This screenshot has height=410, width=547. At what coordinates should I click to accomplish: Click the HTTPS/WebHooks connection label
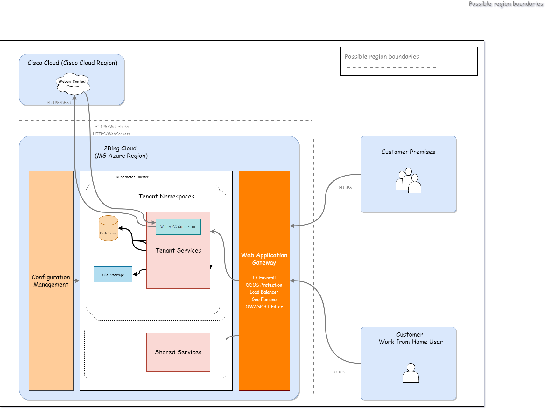pos(111,126)
